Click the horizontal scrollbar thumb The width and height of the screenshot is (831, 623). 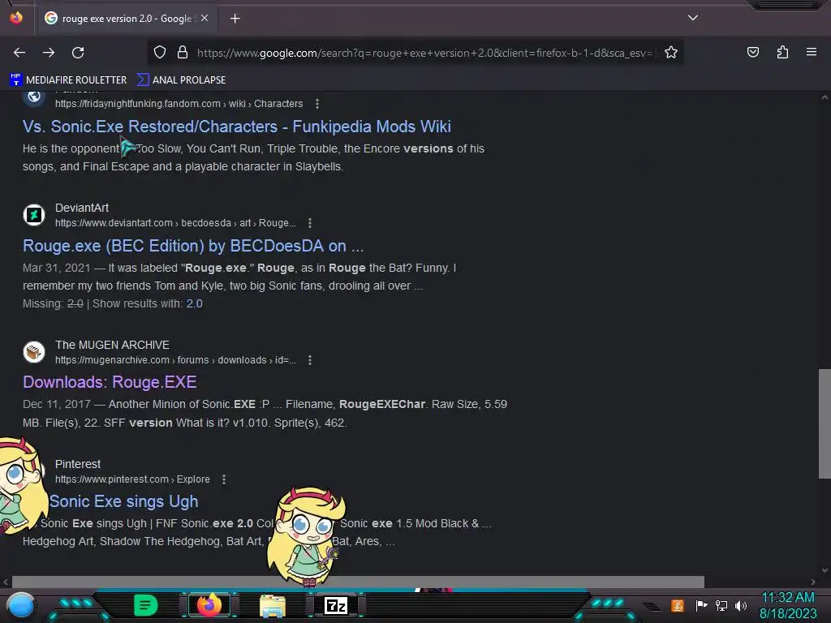pos(358,582)
